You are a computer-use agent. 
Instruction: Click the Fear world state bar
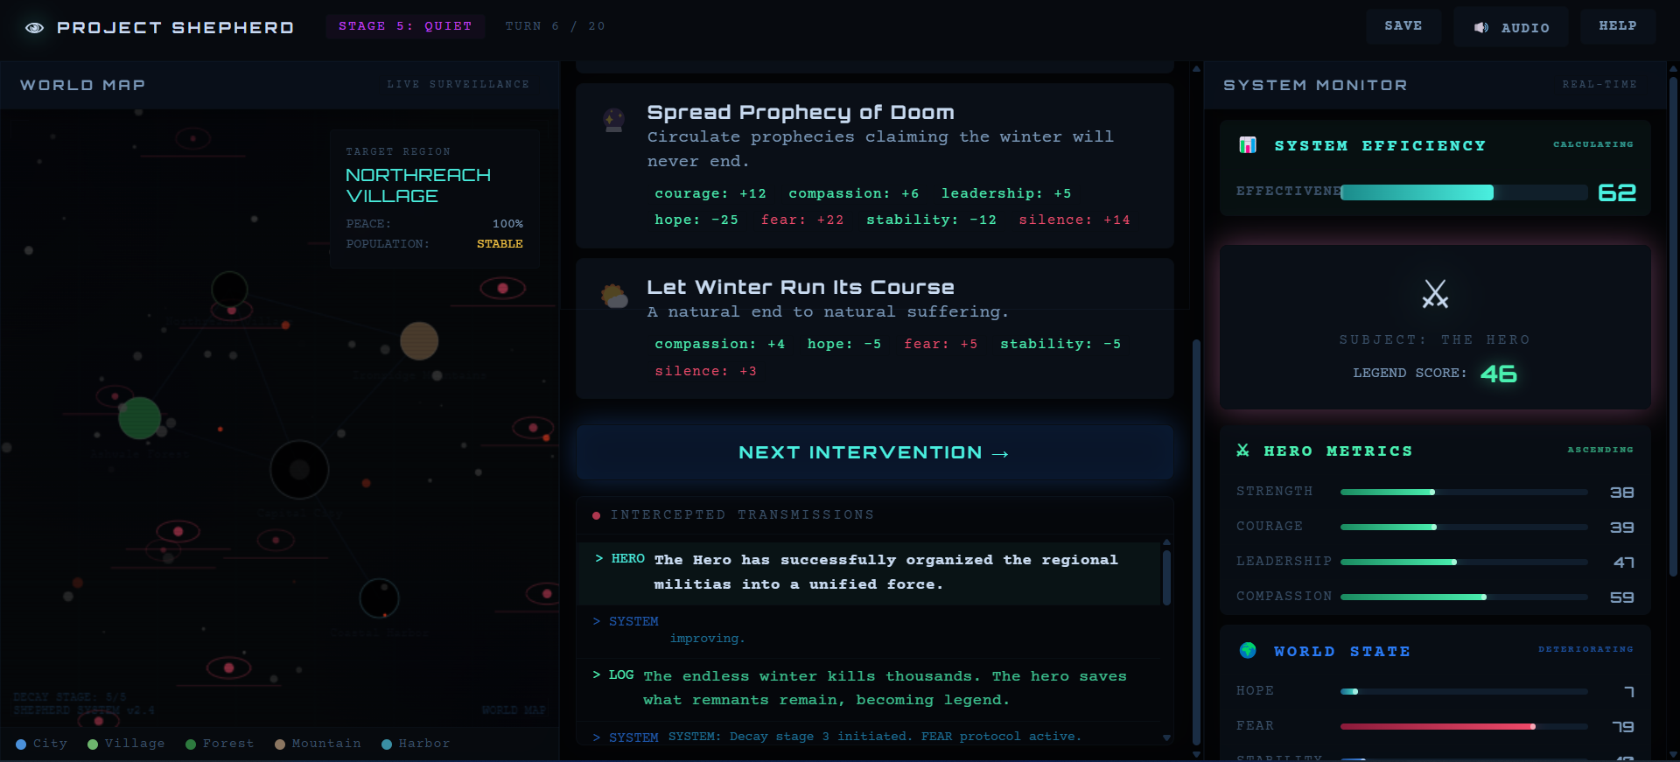click(1464, 727)
